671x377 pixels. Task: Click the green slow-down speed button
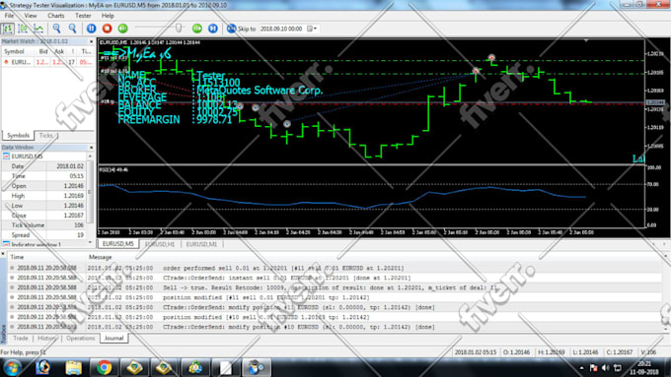tap(122, 29)
